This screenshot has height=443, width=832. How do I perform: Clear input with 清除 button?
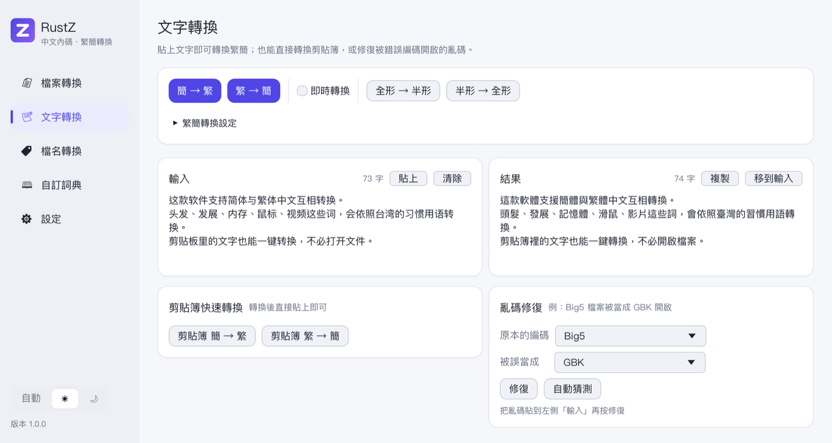click(452, 178)
